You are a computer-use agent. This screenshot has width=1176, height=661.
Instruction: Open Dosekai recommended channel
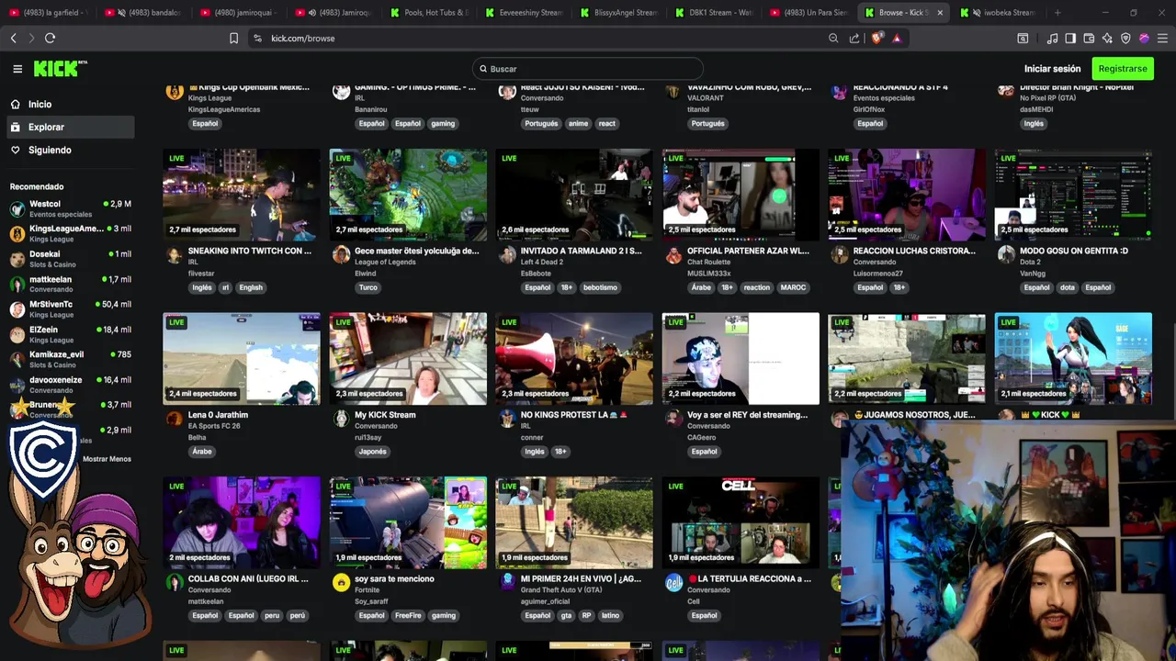pos(70,259)
